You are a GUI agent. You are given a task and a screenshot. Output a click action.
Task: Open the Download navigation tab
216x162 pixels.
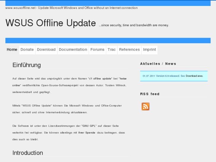(46, 50)
